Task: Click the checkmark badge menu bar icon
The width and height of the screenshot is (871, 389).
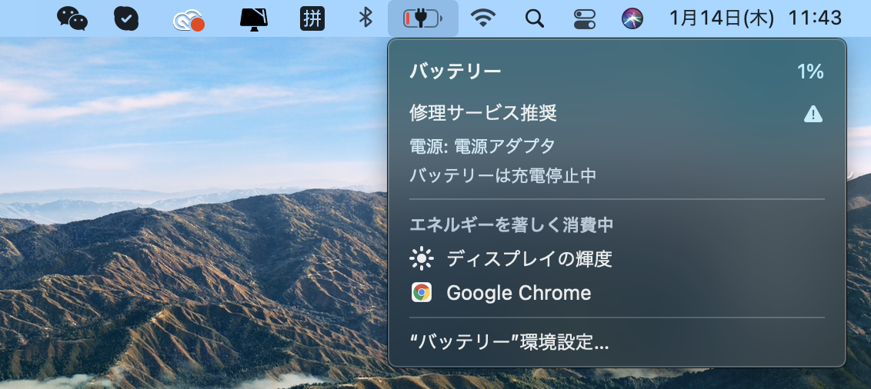Action: pos(126,18)
